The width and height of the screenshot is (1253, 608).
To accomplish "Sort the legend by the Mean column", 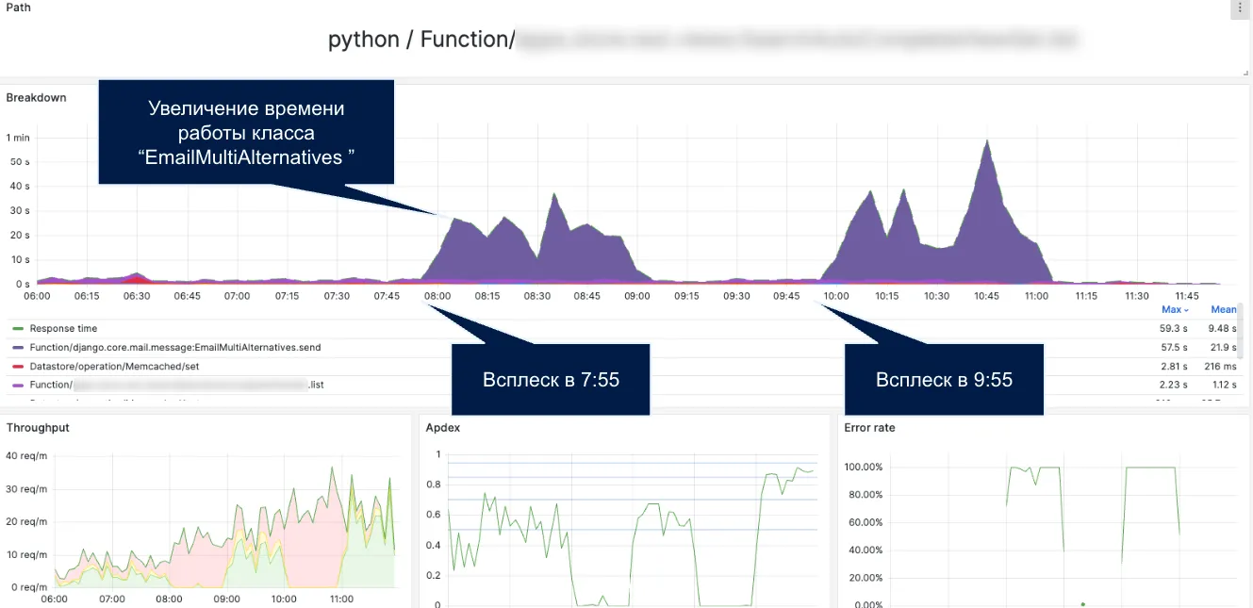I will pos(1223,309).
